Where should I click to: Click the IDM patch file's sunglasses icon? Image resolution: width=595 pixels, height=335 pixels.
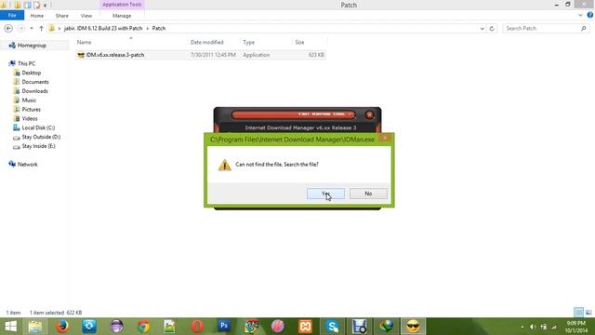(81, 55)
